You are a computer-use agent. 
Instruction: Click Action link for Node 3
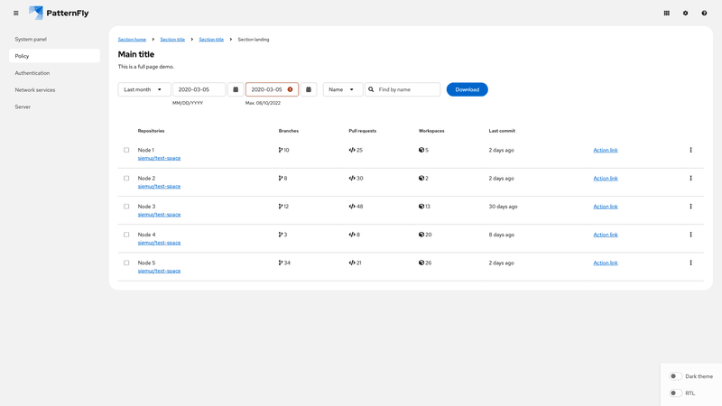coord(606,207)
